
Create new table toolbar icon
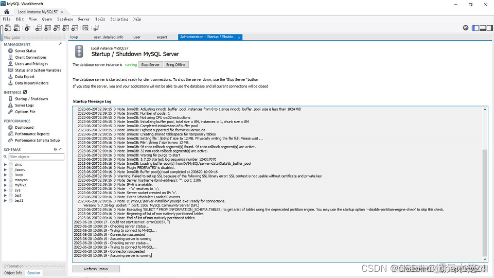point(47,28)
